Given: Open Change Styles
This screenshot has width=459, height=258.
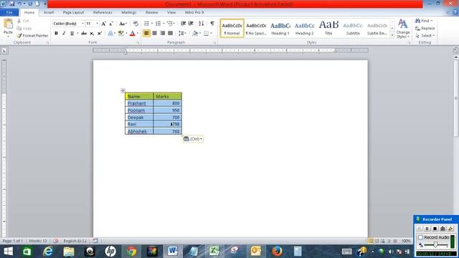Looking at the screenshot, I should tap(403, 29).
